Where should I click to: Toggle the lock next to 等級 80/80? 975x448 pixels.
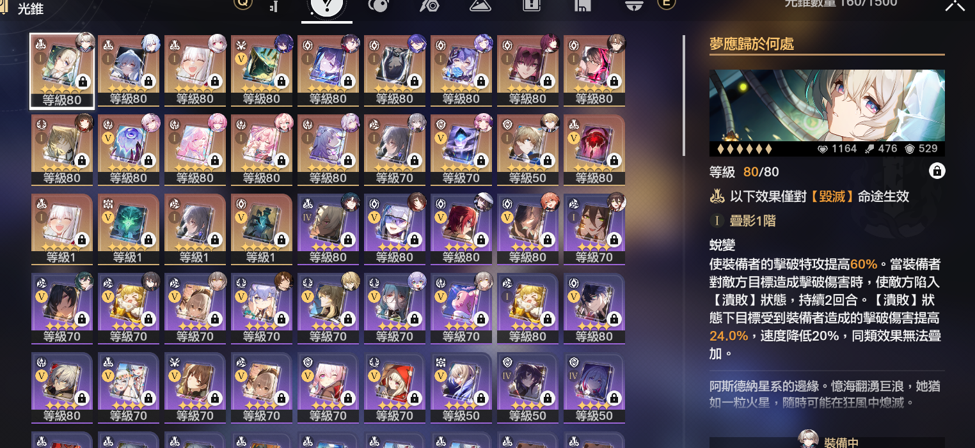point(937,171)
